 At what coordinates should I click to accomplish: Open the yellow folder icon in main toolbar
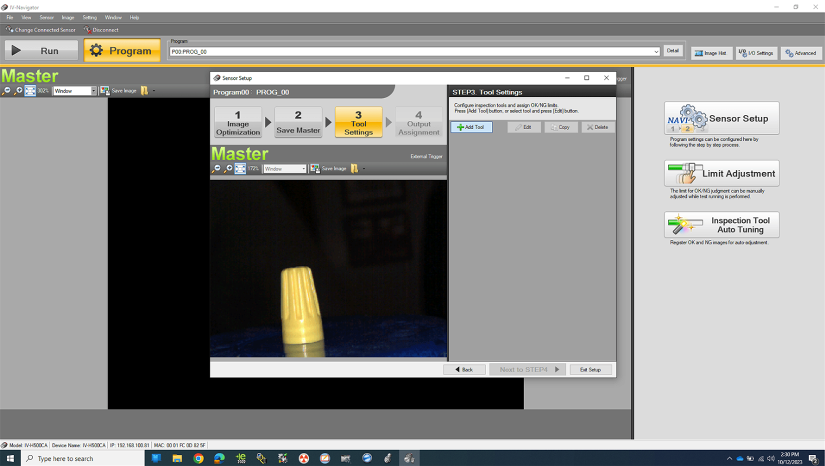(144, 91)
